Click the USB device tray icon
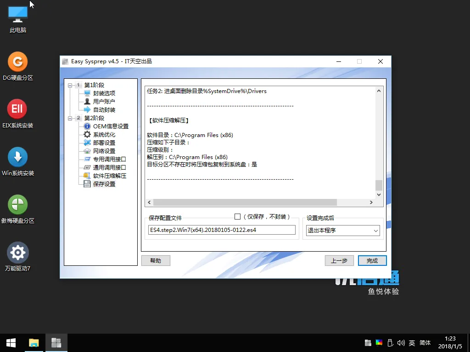470x352 pixels. point(390,343)
